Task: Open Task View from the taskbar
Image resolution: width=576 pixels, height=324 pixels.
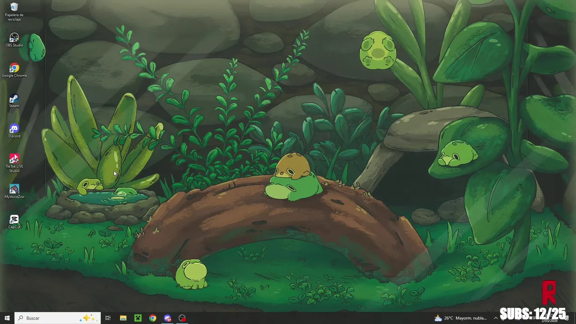Action: [108, 318]
